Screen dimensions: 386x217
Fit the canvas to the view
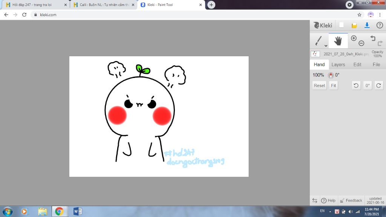coord(333,86)
